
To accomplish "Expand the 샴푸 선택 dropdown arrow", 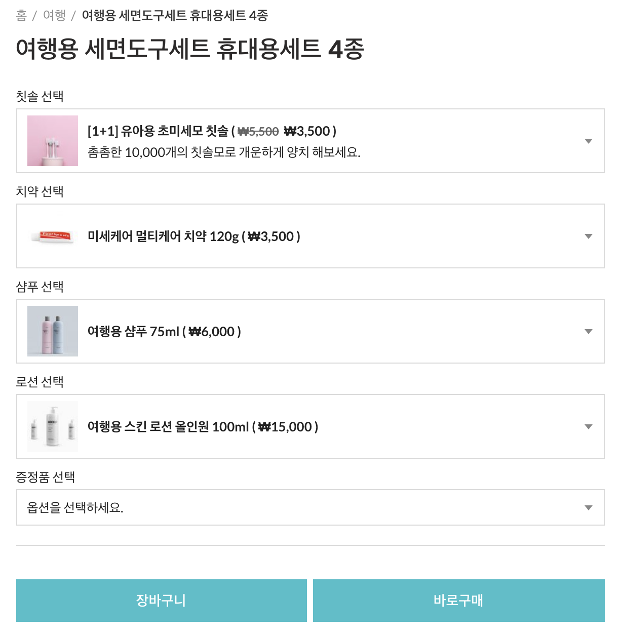I will pos(588,331).
